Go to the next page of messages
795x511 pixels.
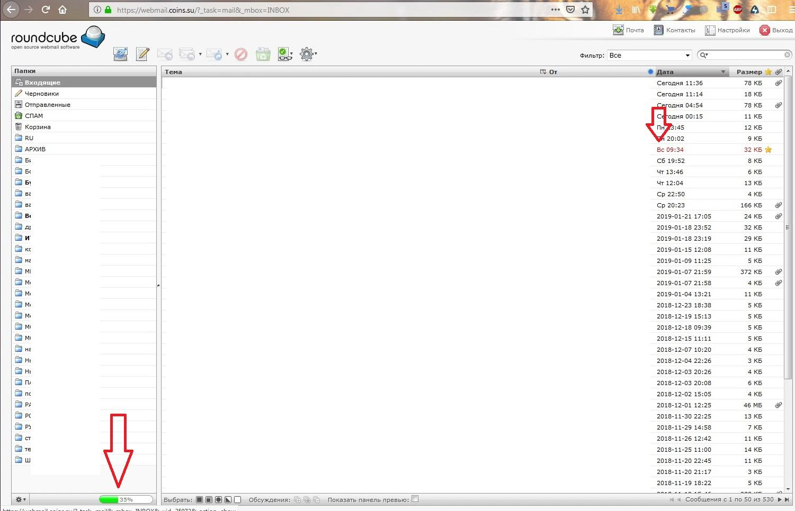[x=779, y=499]
